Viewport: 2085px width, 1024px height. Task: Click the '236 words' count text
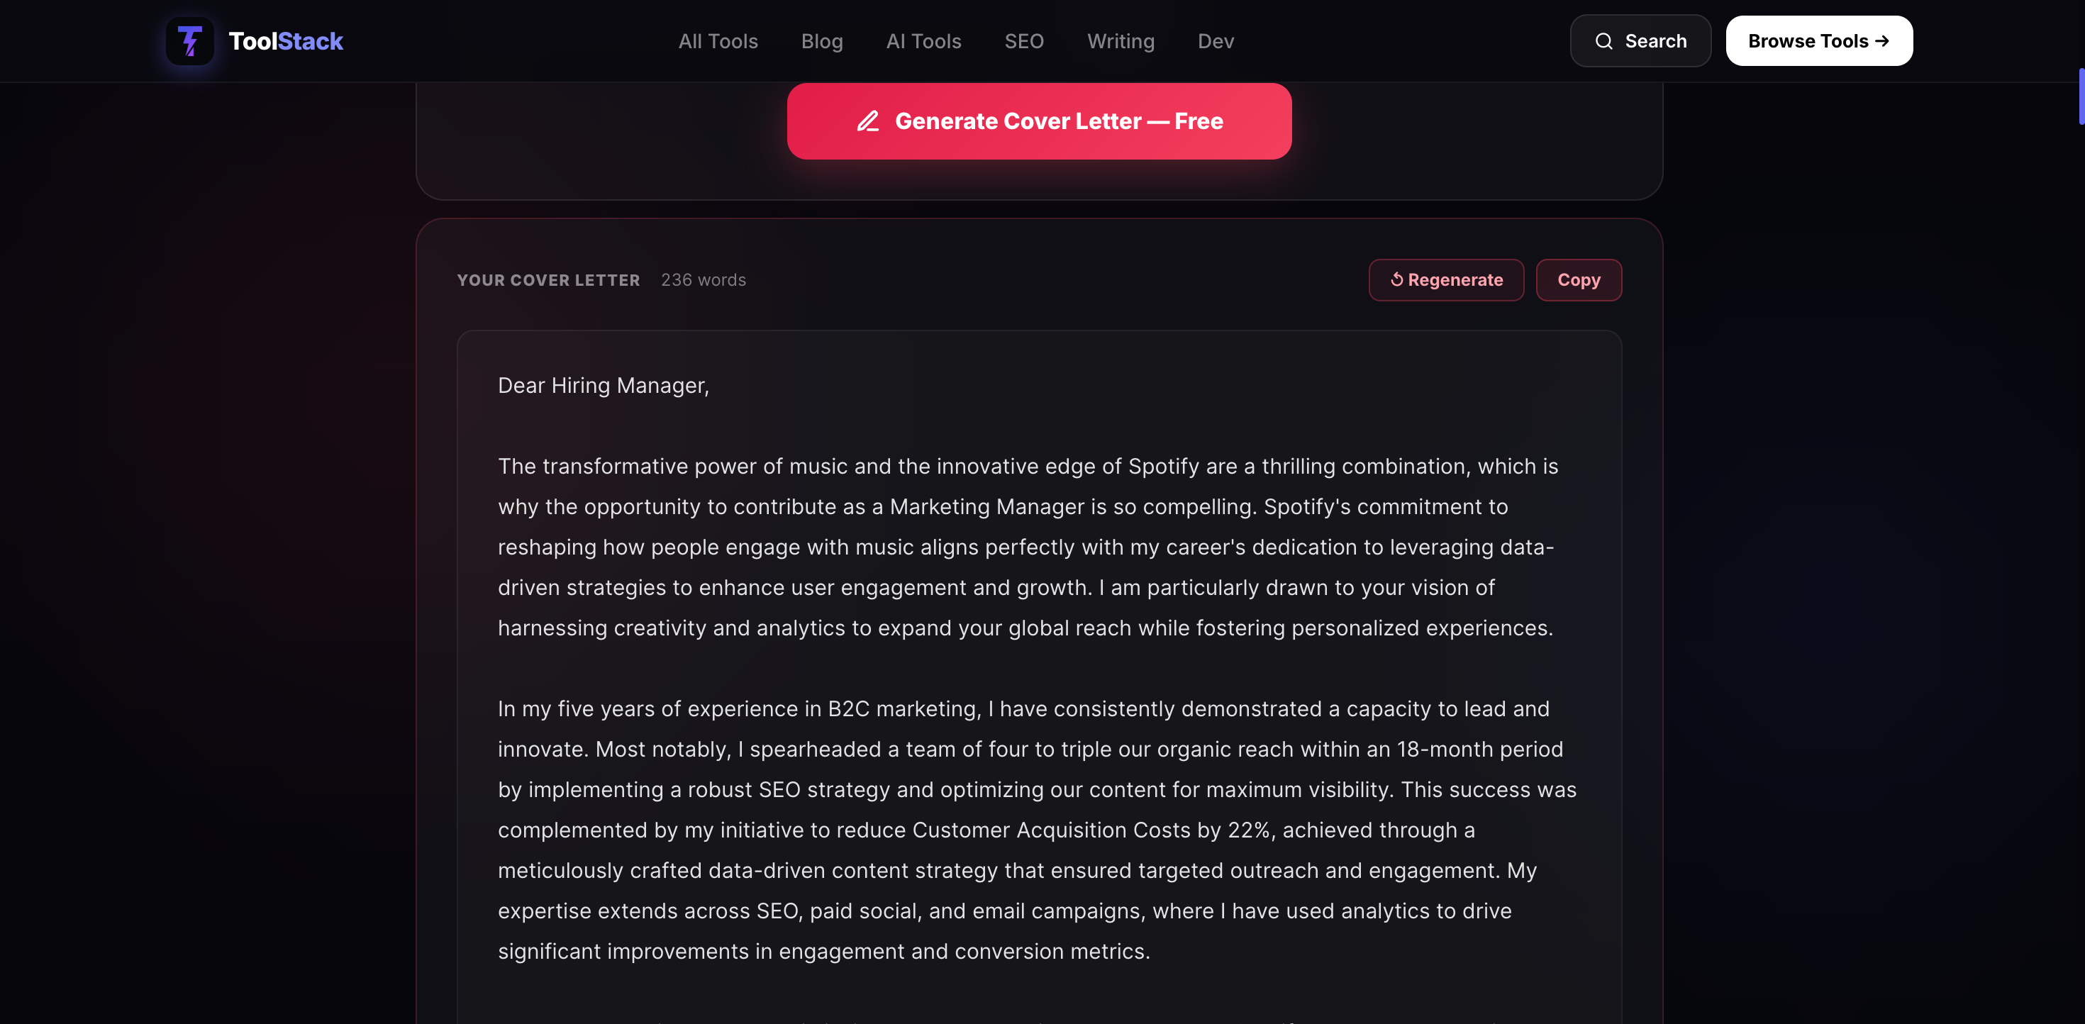(x=704, y=280)
